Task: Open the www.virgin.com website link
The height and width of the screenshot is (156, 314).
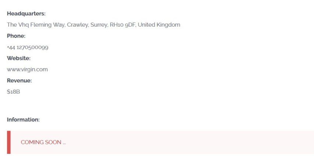Action: [x=28, y=70]
